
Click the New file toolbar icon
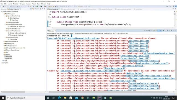(2, 6)
